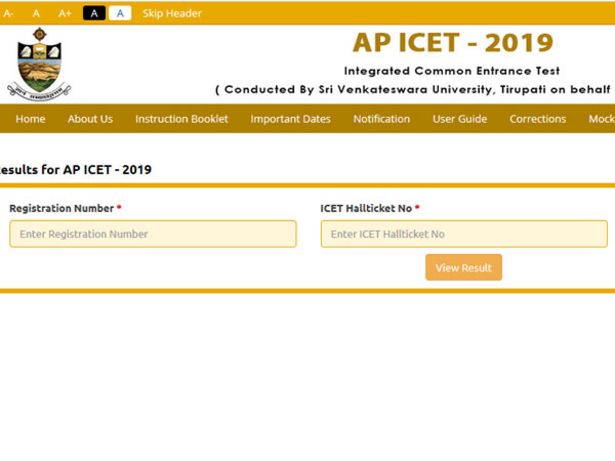Screen dimensions: 615x461
Task: Select the Corrections menu item
Action: (x=538, y=119)
